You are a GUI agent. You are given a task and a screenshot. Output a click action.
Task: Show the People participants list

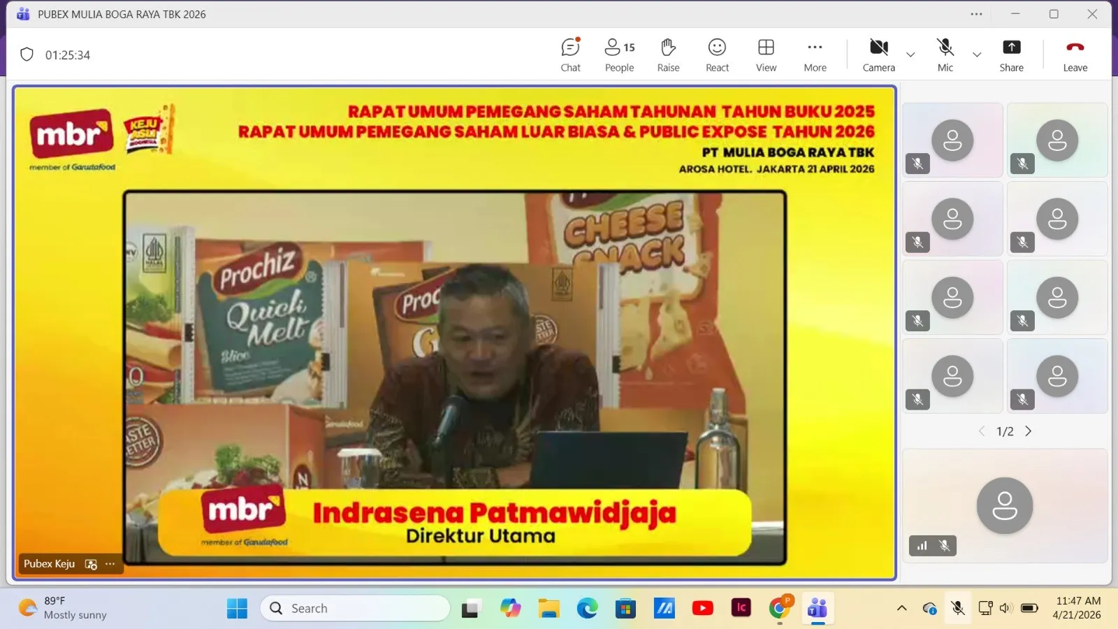point(619,55)
